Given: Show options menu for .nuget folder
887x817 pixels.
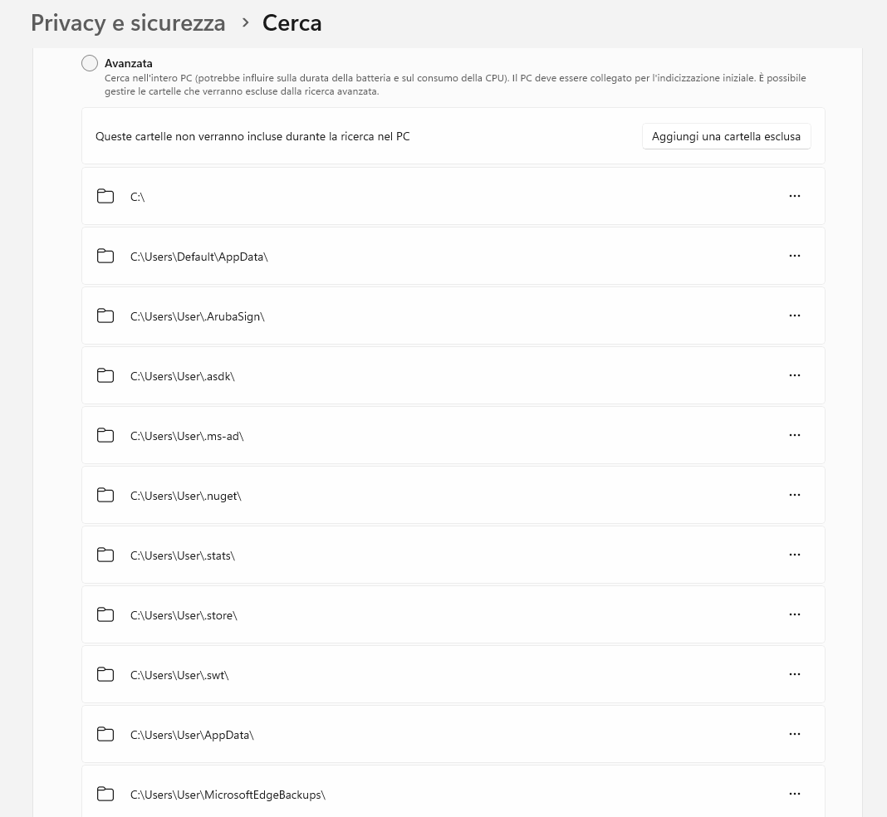Looking at the screenshot, I should (x=794, y=495).
